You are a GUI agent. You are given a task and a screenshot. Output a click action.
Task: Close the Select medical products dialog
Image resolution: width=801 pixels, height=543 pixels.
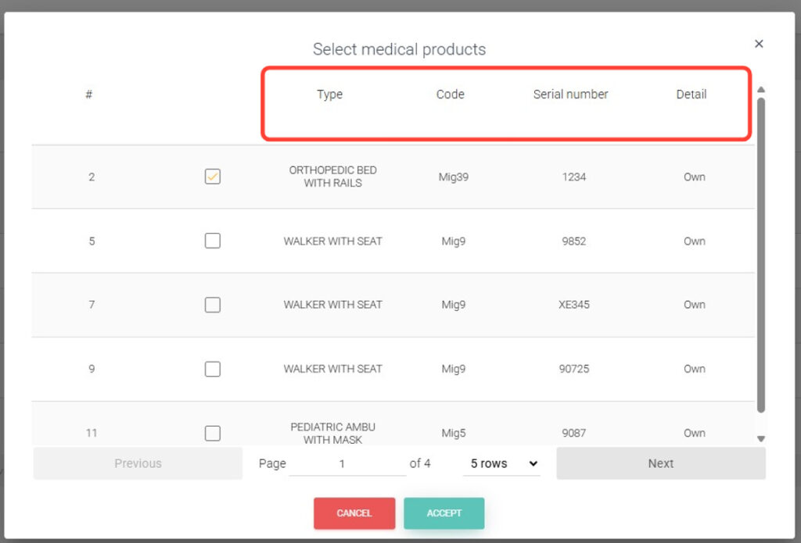tap(758, 45)
